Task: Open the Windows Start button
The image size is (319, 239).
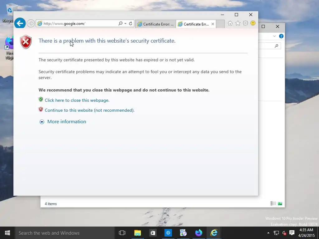Action: point(7,233)
